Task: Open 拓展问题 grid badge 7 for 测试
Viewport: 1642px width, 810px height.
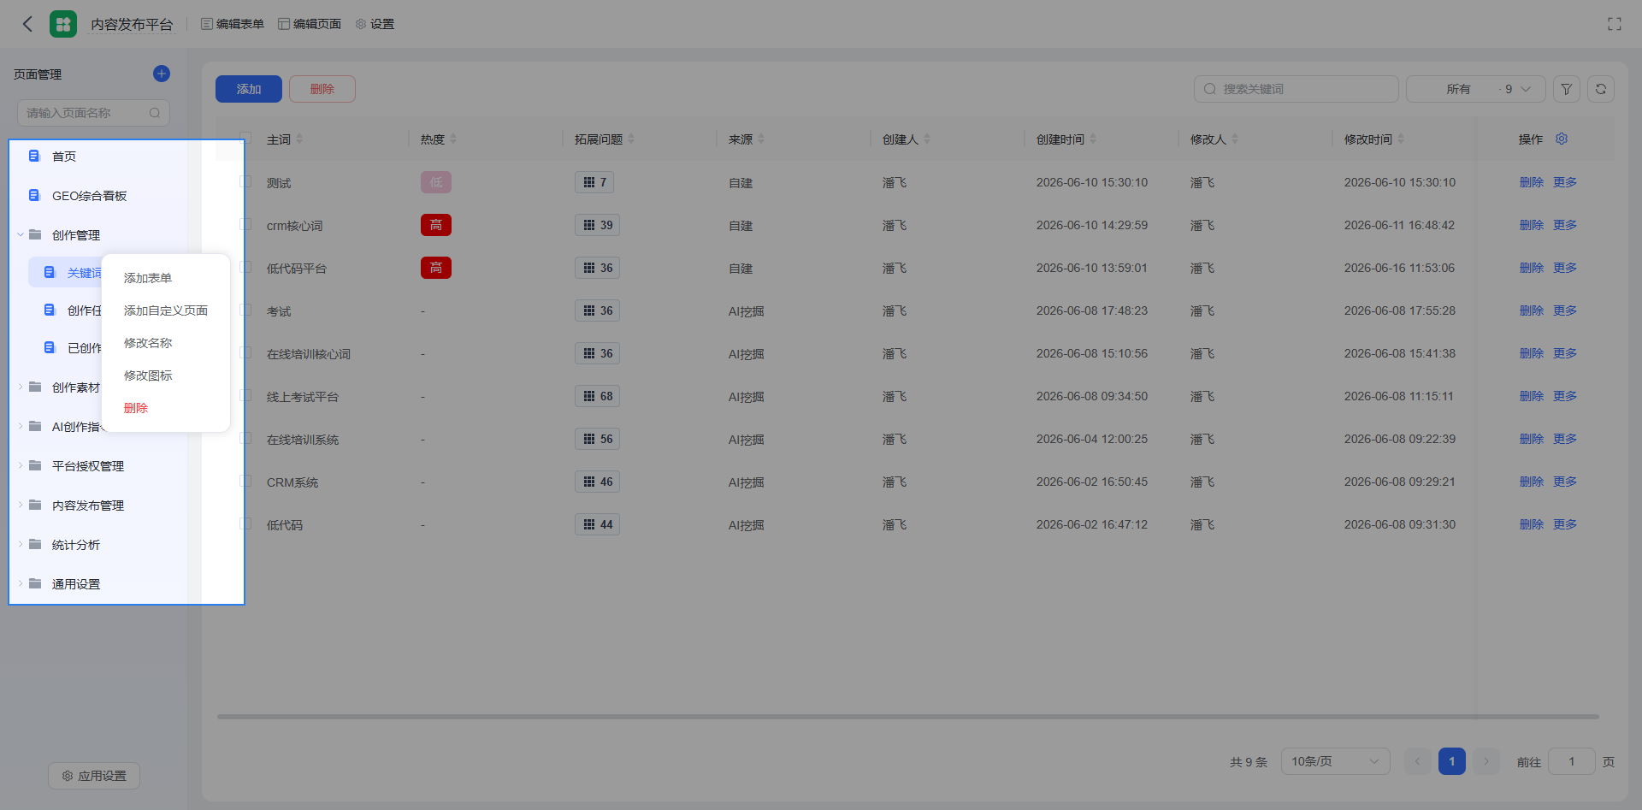Action: click(594, 182)
